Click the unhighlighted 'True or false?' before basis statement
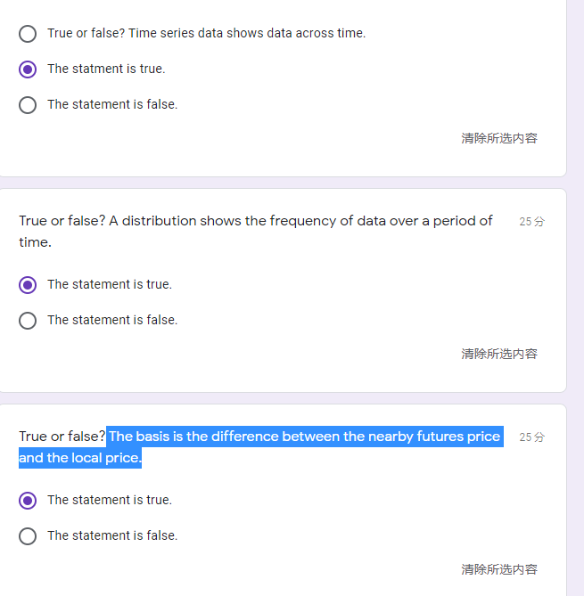Screen dimensions: 584x596 tap(61, 437)
